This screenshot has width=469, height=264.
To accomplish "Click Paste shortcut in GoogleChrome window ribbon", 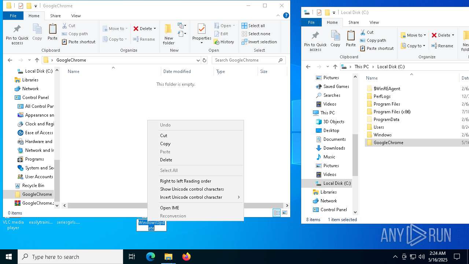I will click(x=79, y=42).
